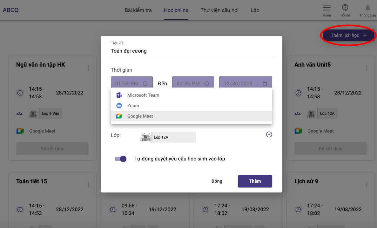Open the end time dropdown 02:36 PM

[193, 83]
